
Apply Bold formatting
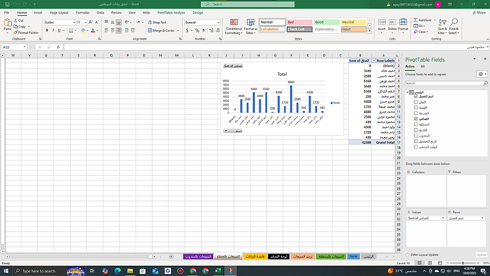pos(47,30)
